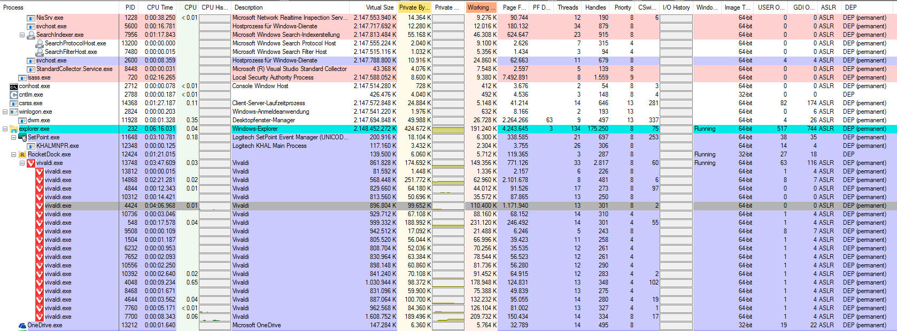The height and width of the screenshot is (331, 897).
Task: Sort by the DEP column header
Action: tap(869, 7)
